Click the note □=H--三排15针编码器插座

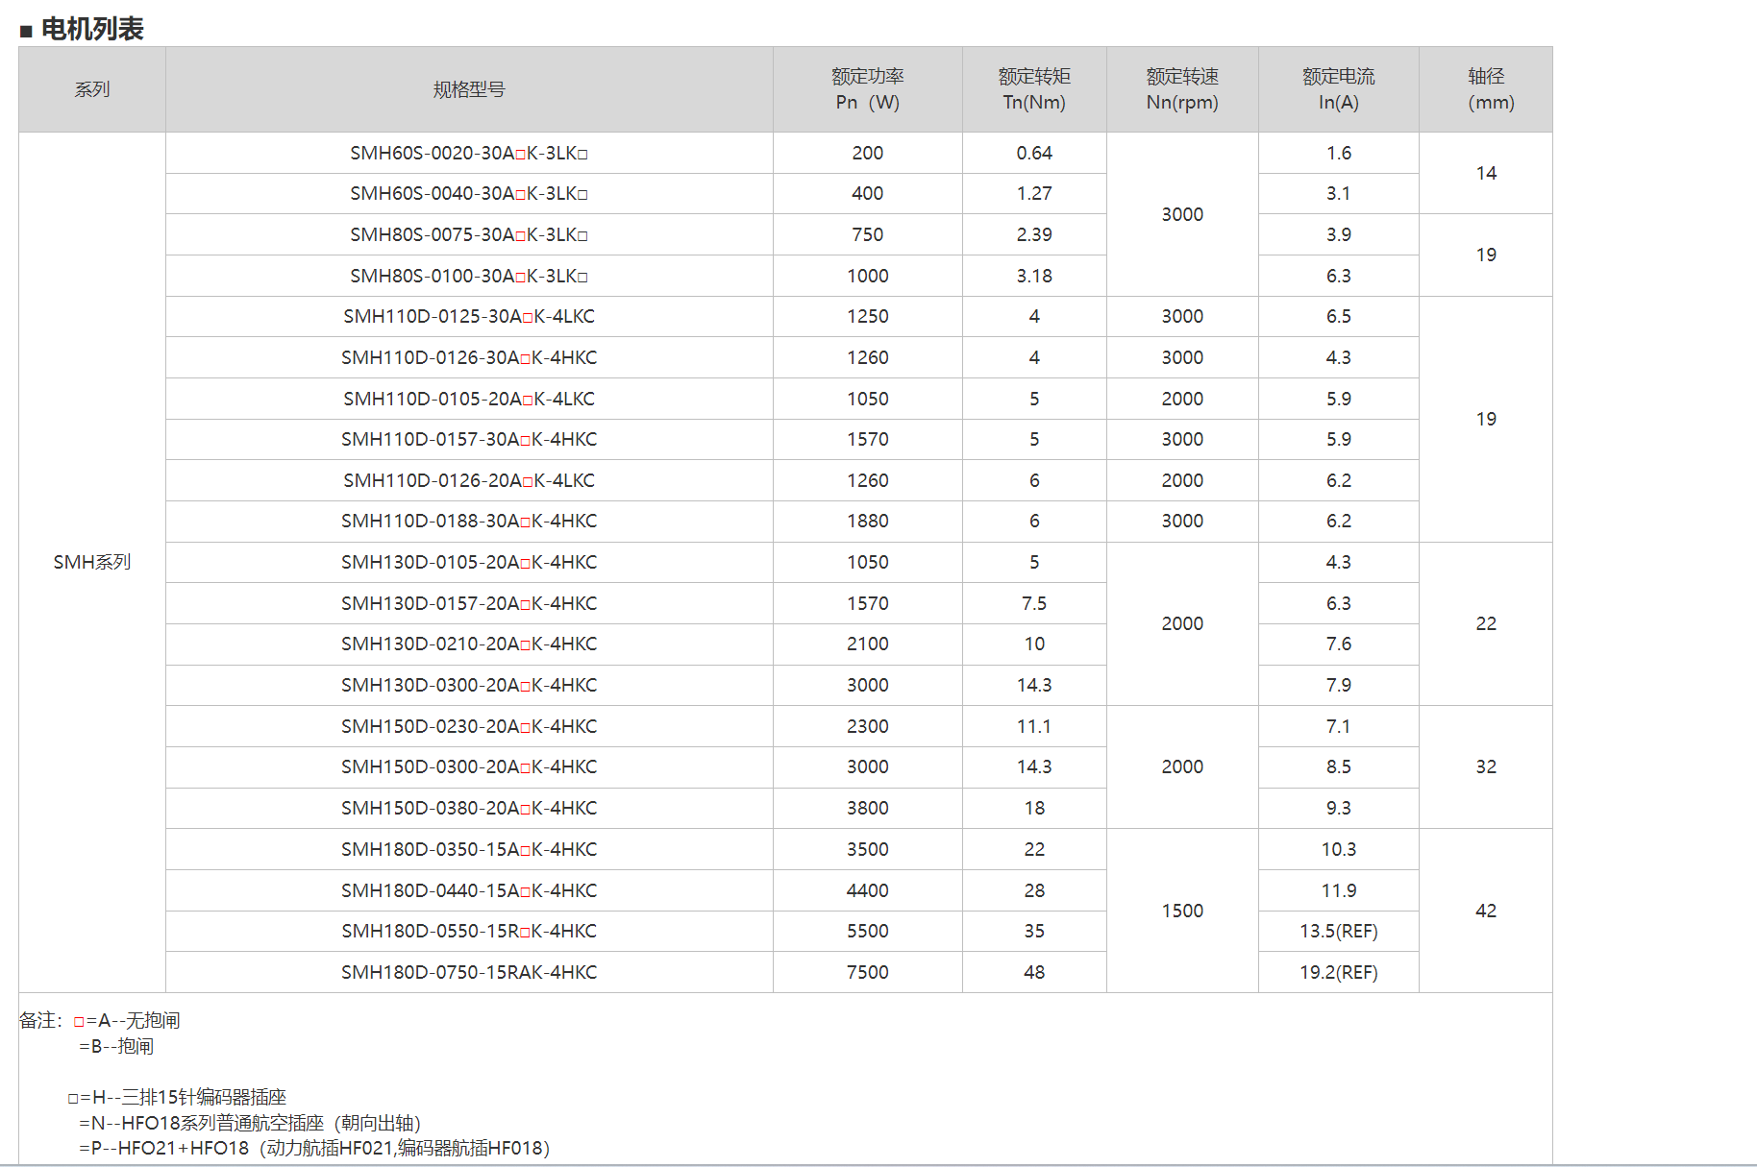click(177, 1097)
